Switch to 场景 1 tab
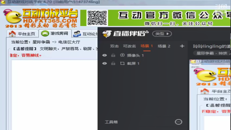231x130 pixels. pos(147,46)
